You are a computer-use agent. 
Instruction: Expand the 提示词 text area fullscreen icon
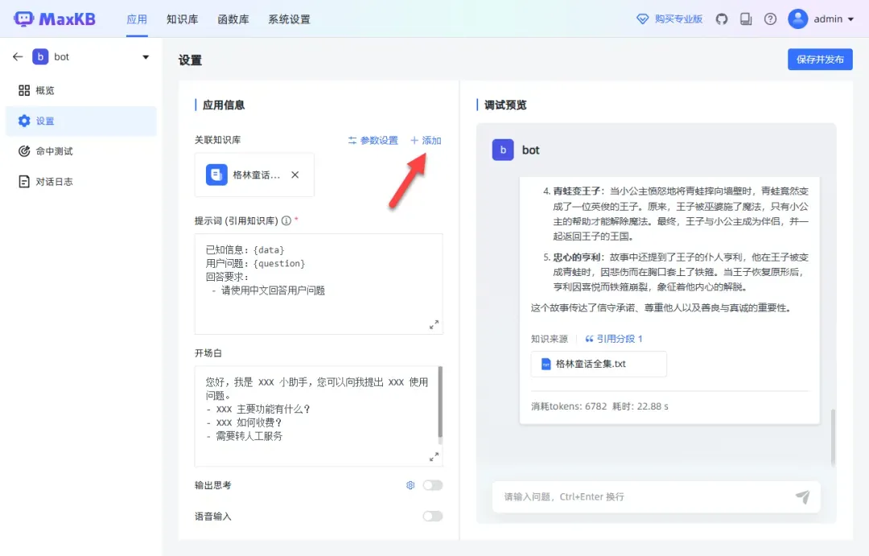coord(434,325)
